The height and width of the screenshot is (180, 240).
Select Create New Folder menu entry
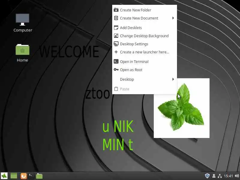click(145, 10)
